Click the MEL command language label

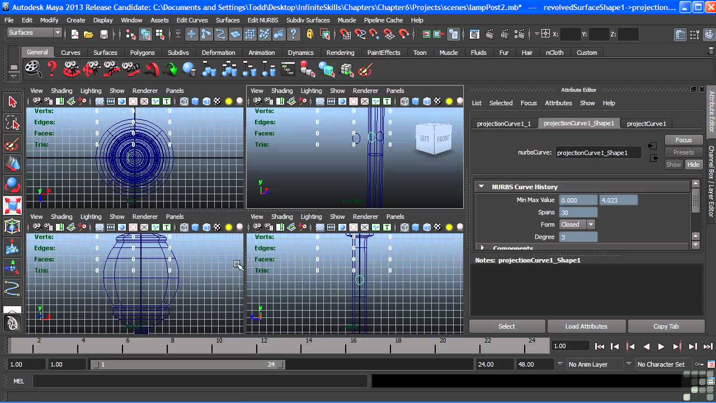coord(19,381)
